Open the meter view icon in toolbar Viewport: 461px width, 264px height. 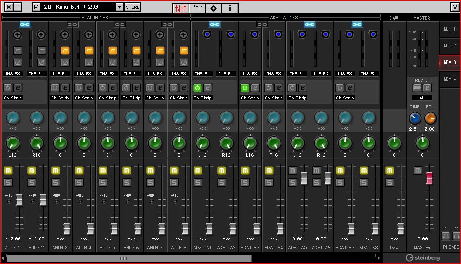pos(197,8)
